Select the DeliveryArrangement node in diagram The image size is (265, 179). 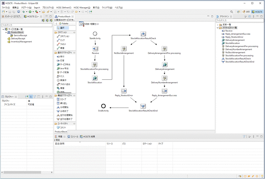point(164,65)
